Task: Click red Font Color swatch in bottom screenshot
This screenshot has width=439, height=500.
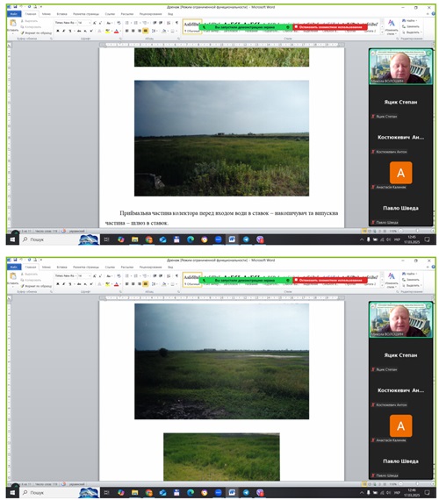Action: pyautogui.click(x=116, y=284)
